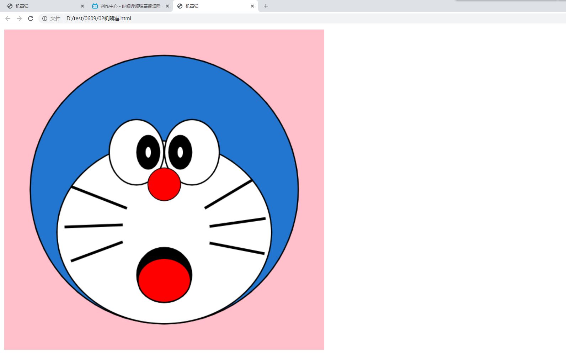Close the active 机器猫 tab
The height and width of the screenshot is (354, 566).
click(252, 6)
